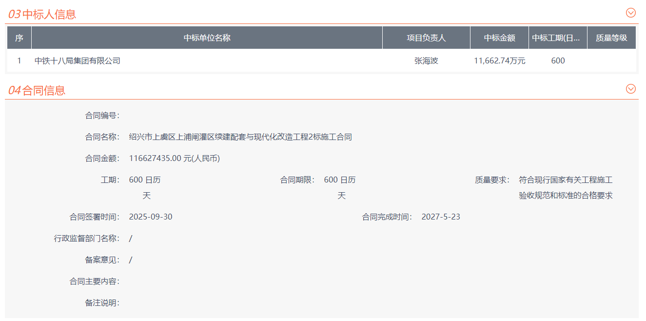The image size is (646, 321).
Task: Click the 项目负责人 column header
Action: click(426, 38)
